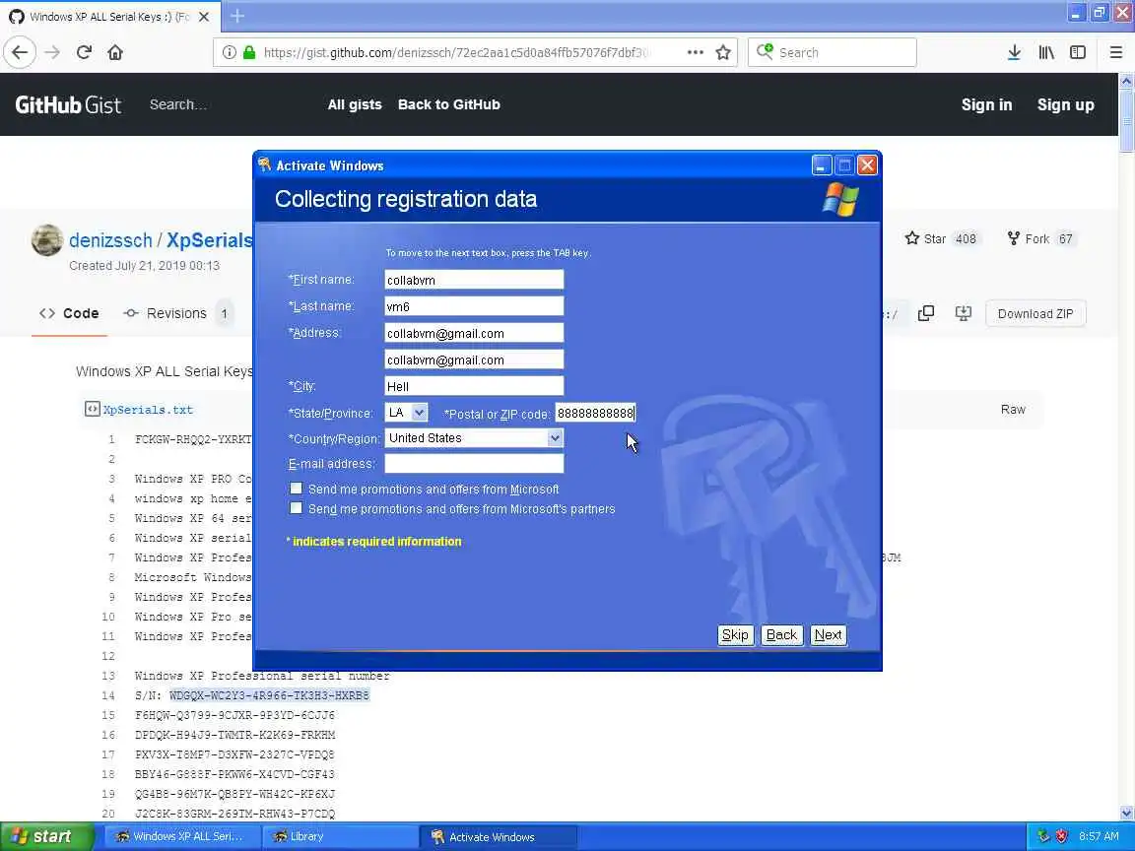The width and height of the screenshot is (1135, 851).
Task: Click serial line F6HQW-Q3799-9CJXR-9P3YD-6CJJ6
Action: tap(234, 715)
